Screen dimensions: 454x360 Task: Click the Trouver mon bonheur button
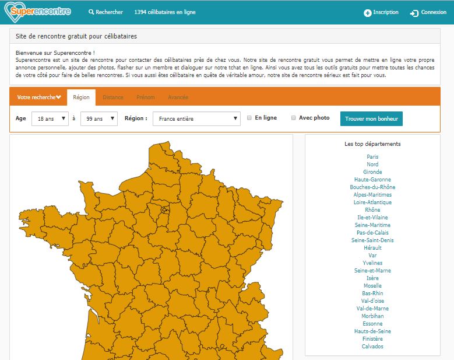click(x=371, y=118)
